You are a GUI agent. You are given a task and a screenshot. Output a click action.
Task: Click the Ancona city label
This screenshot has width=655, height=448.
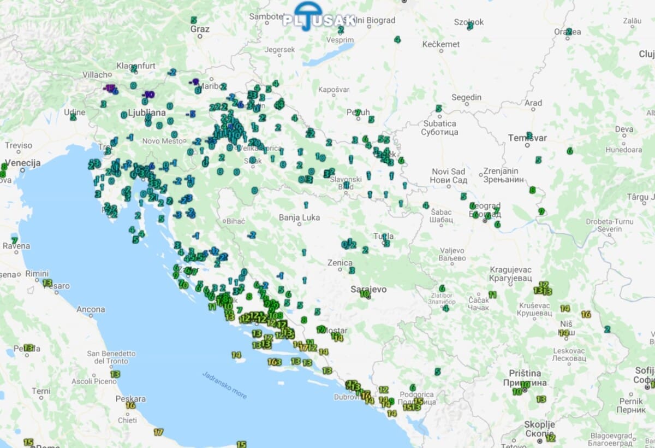[91, 309]
